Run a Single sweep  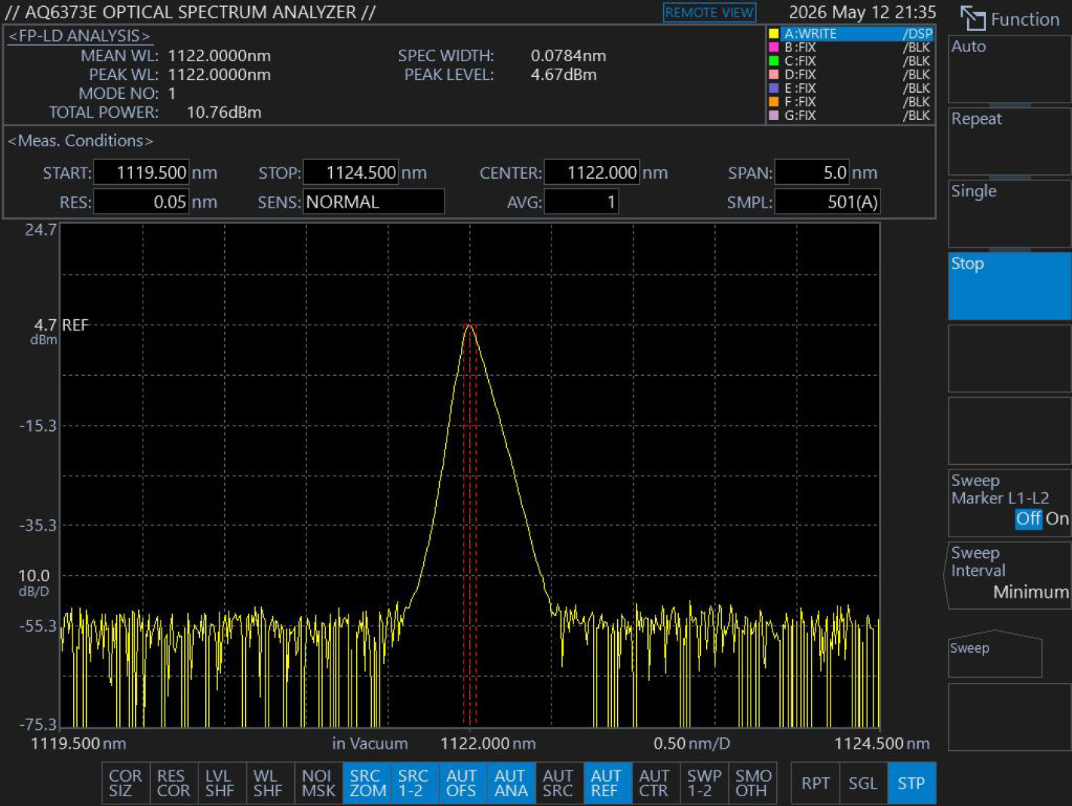[x=1009, y=214]
